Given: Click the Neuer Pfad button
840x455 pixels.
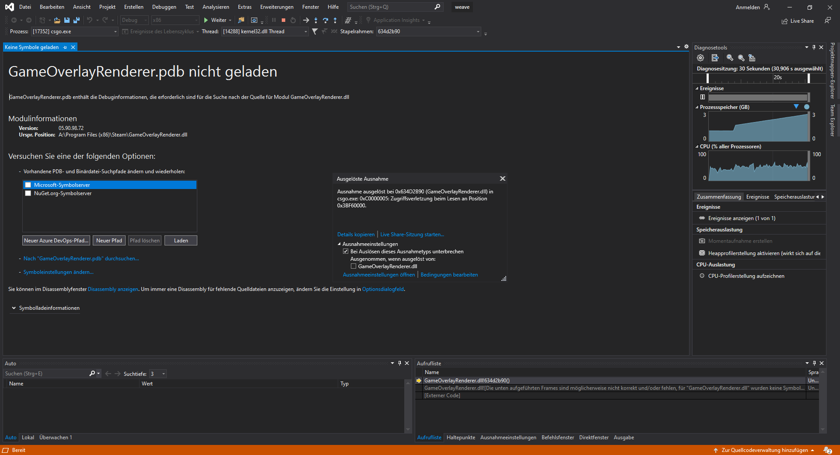Looking at the screenshot, I should coord(109,241).
